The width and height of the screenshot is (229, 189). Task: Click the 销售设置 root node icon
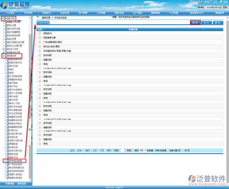pyautogui.click(x=5, y=19)
